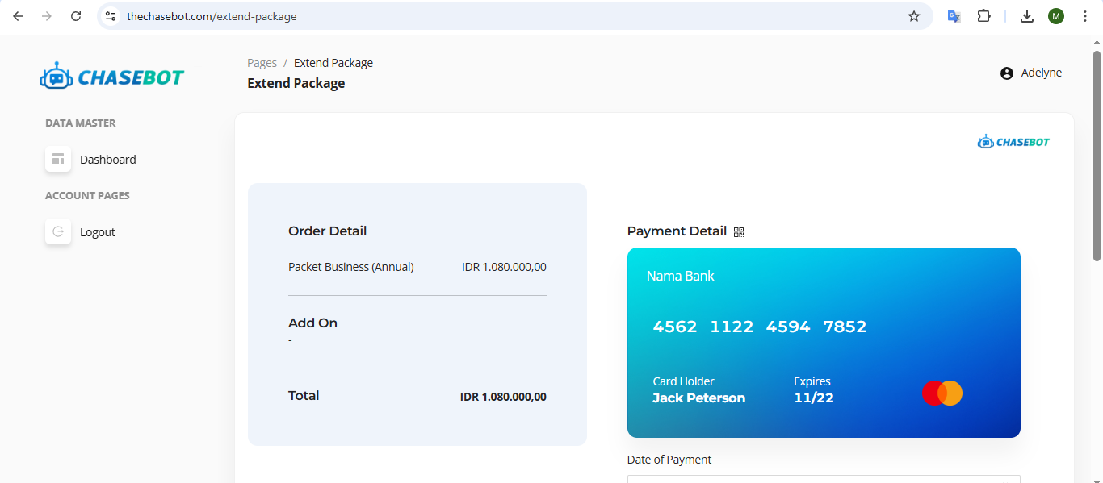
Task: Click the QR code icon beside Payment Detail
Action: click(x=738, y=232)
